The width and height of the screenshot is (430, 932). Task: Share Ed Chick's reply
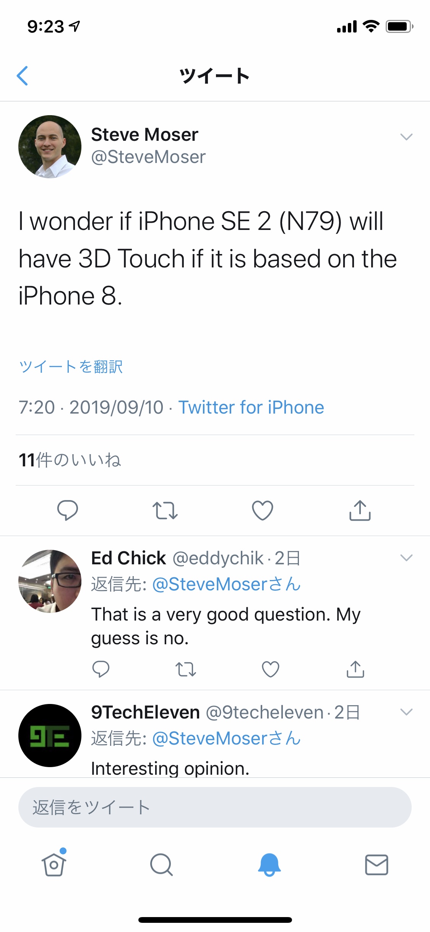pos(355,669)
